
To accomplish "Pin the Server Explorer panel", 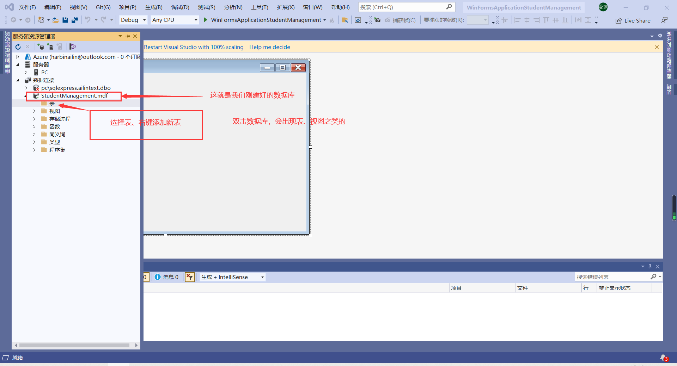I will pos(128,36).
